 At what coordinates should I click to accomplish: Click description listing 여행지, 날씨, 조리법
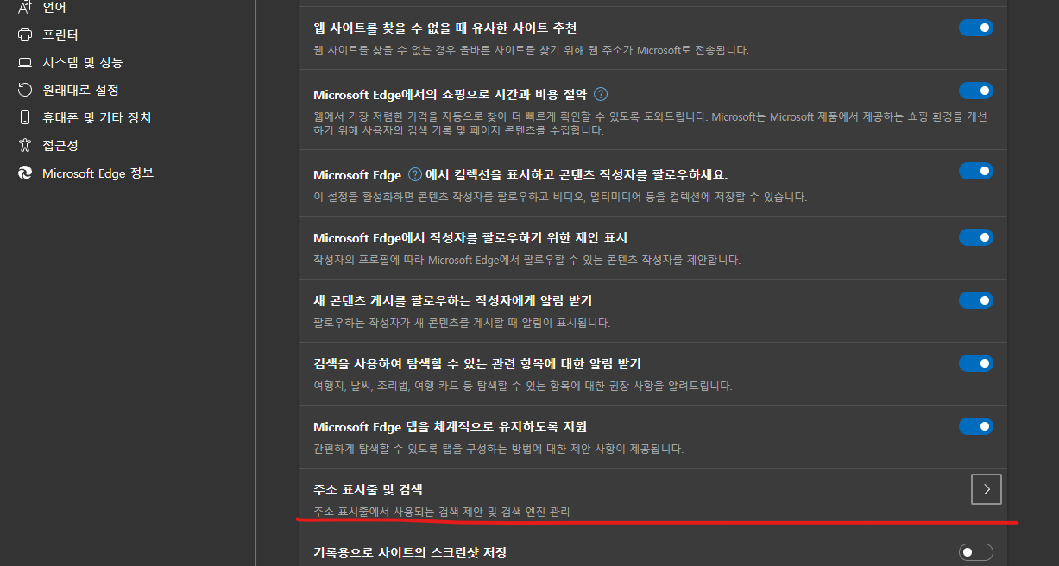click(x=523, y=386)
